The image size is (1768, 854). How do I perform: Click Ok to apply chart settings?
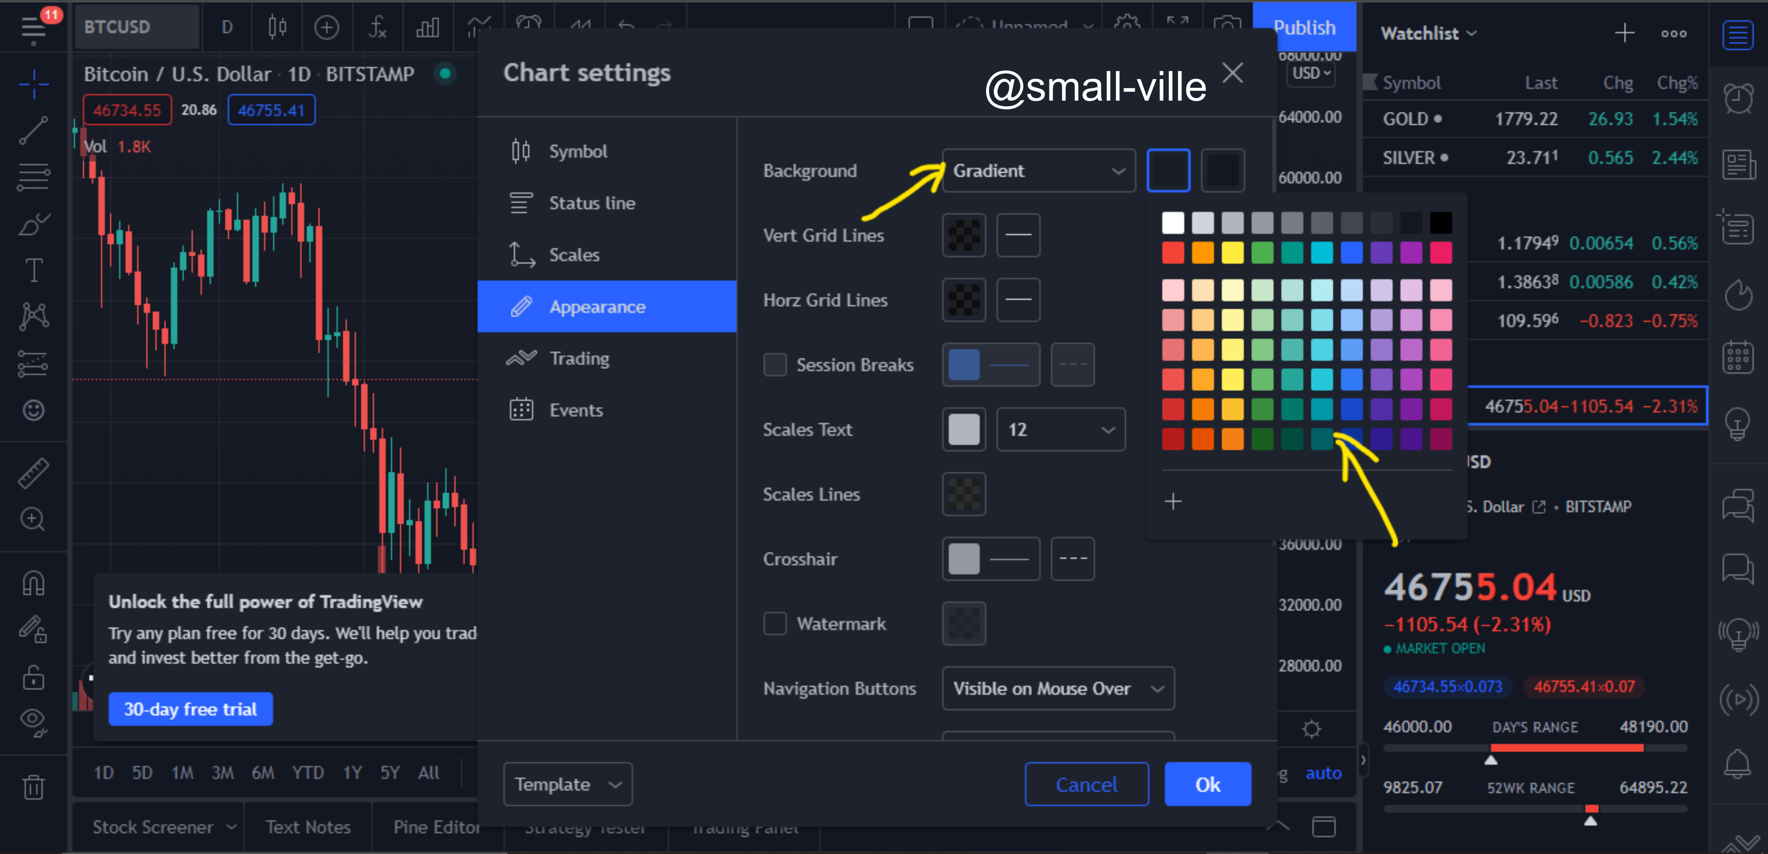pos(1207,784)
